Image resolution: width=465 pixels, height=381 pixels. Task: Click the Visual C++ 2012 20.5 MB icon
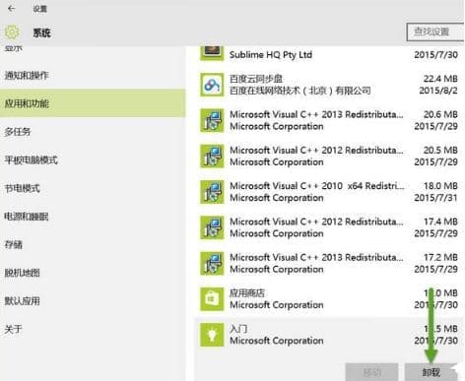[212, 156]
